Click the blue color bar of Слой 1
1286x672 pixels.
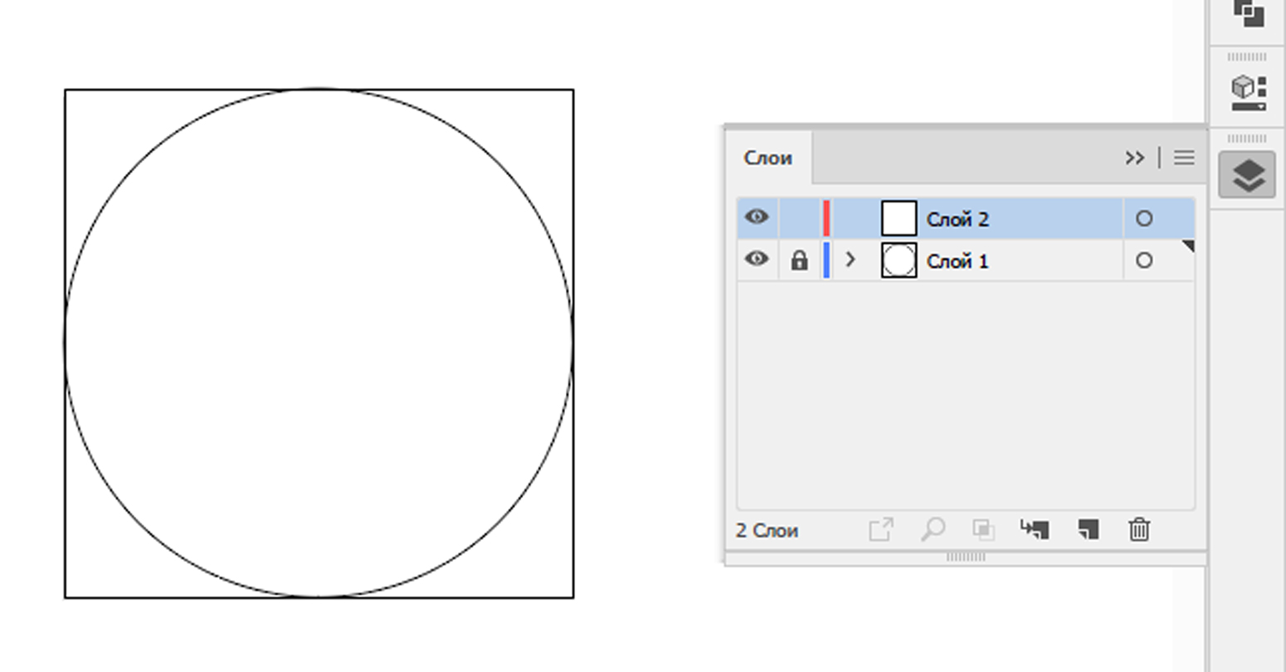[826, 260]
